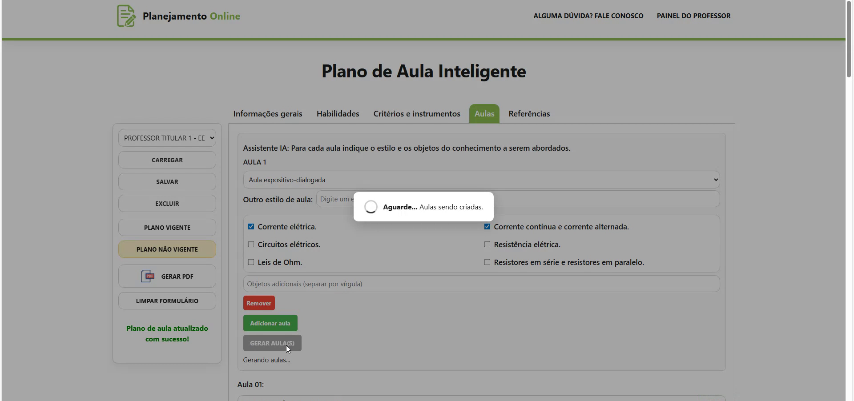Open the professor selection dropdown
Viewport: 854px width, 401px height.
[167, 138]
